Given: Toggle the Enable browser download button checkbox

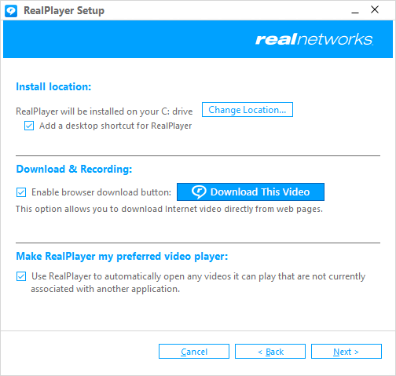Looking at the screenshot, I should tap(21, 192).
